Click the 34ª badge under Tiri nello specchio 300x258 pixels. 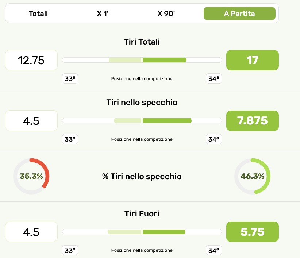(x=214, y=139)
